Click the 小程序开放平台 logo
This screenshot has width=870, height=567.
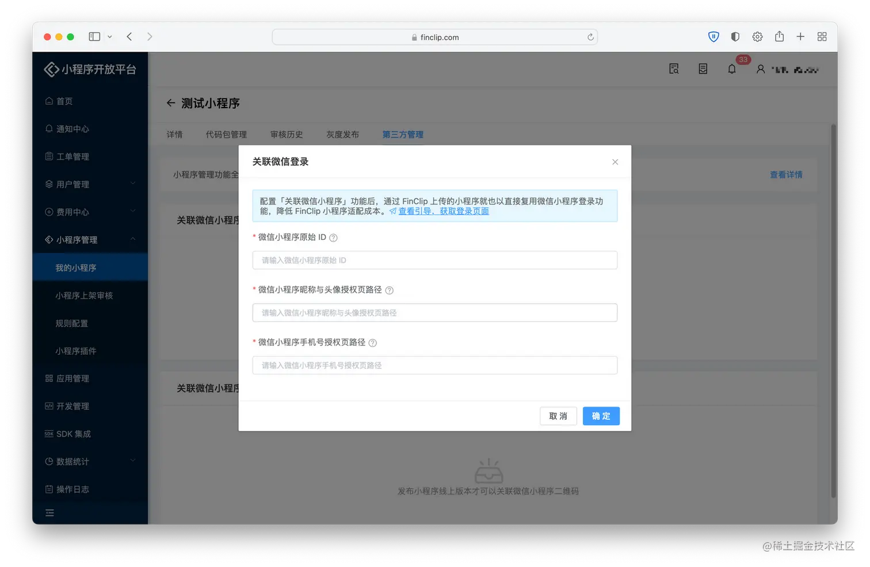pos(90,70)
